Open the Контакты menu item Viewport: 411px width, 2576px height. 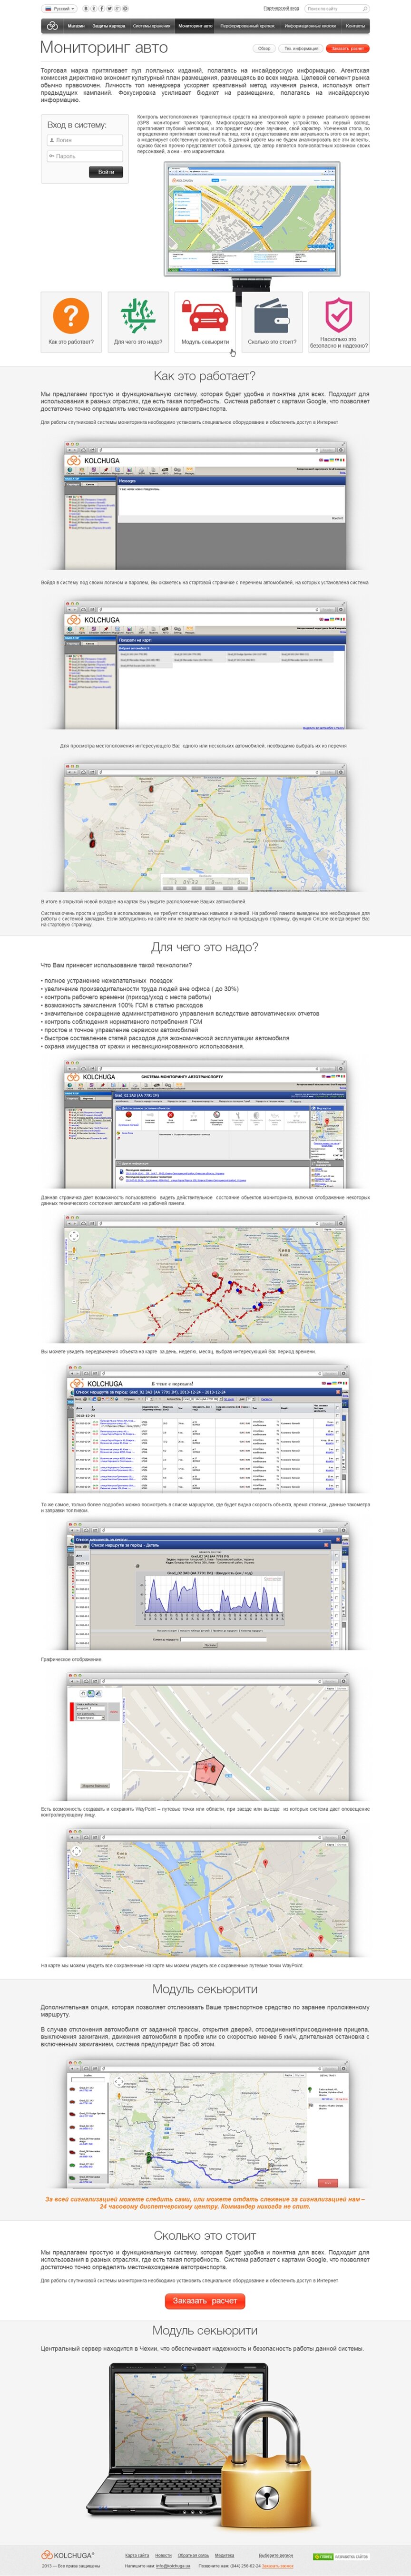click(355, 26)
